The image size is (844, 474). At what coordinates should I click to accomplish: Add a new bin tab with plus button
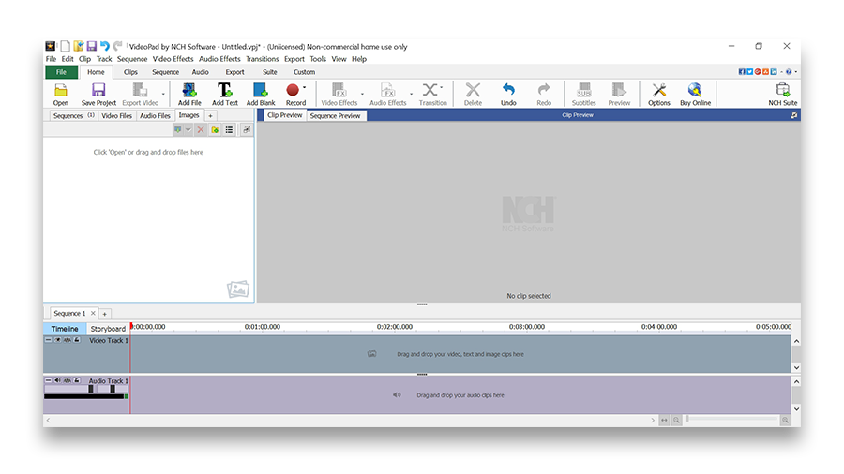(x=210, y=115)
